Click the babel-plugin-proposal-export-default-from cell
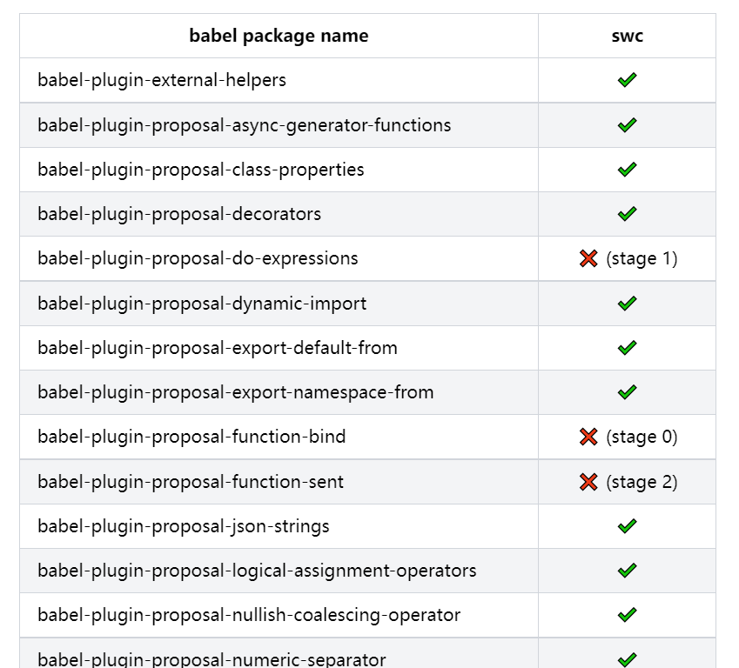The image size is (739, 668). (279, 348)
